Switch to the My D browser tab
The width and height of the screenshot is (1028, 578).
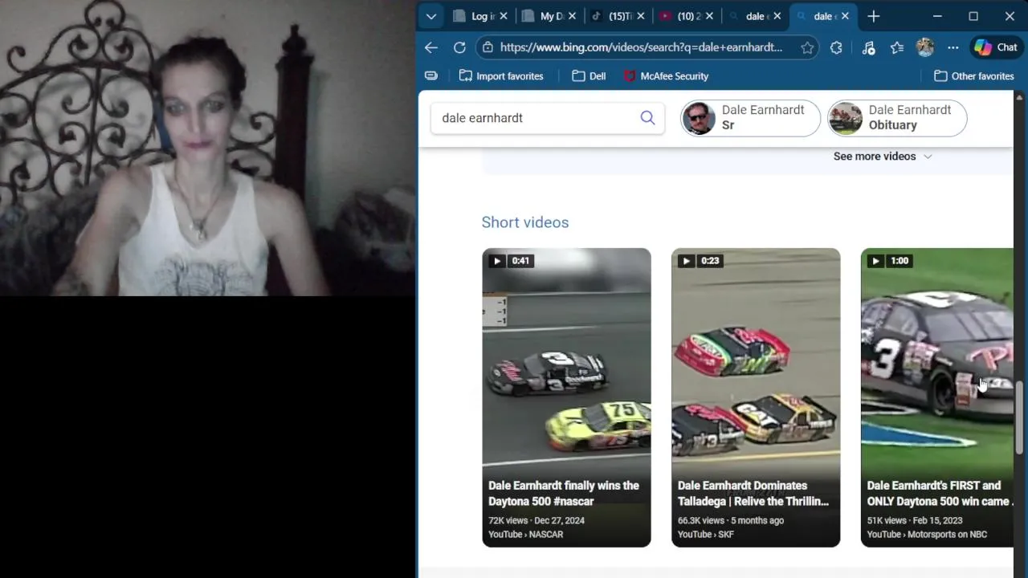pyautogui.click(x=549, y=16)
